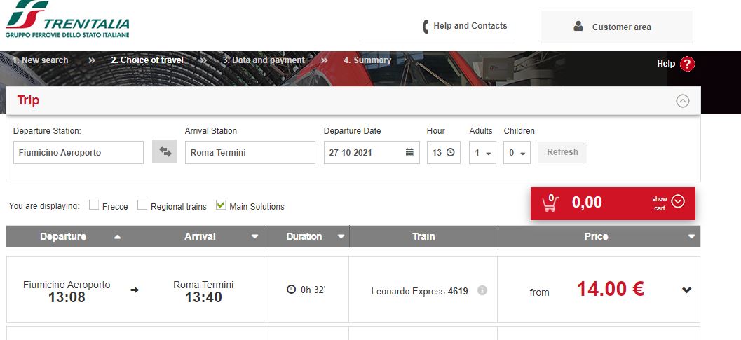The width and height of the screenshot is (741, 340).
Task: Click the 13:40 arrival time
Action: pos(203,297)
